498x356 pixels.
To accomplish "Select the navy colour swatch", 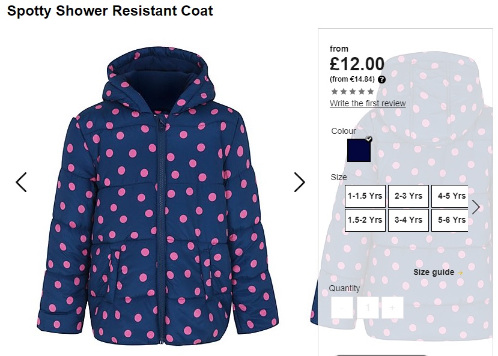I will (359, 151).
